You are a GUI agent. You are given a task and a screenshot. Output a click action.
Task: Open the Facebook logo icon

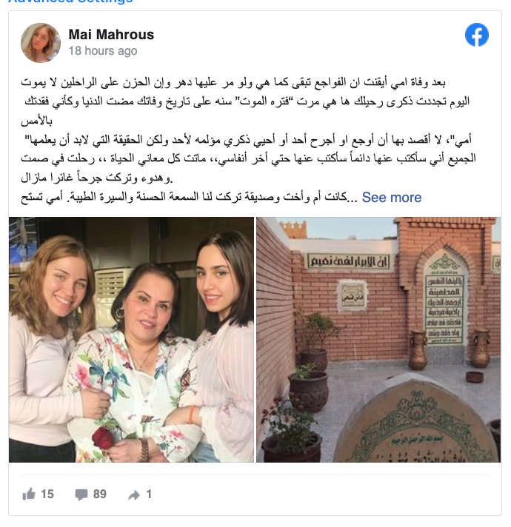477,35
